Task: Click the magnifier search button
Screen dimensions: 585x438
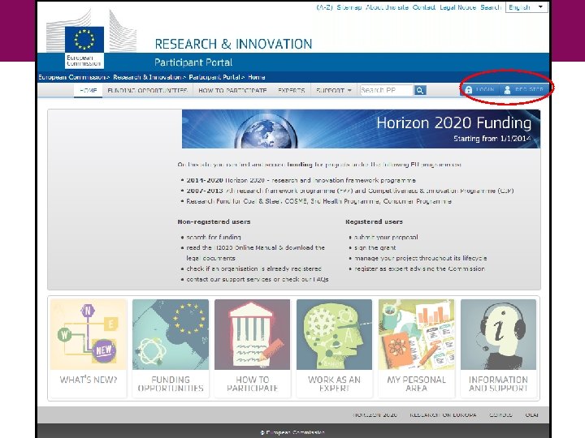Action: (x=420, y=90)
